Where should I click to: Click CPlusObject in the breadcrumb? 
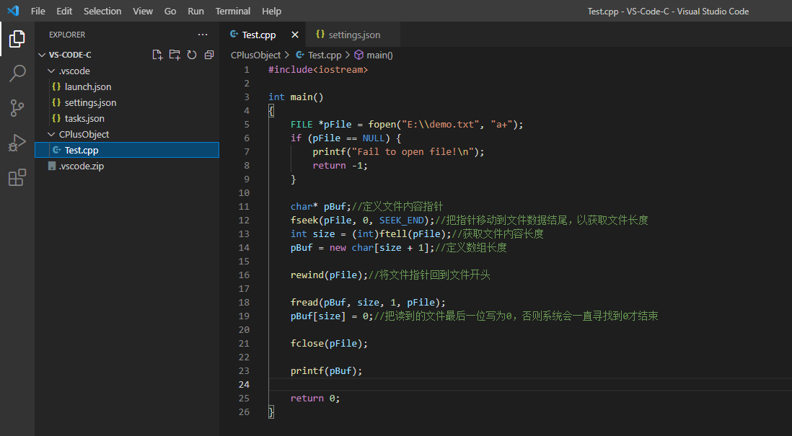[255, 55]
